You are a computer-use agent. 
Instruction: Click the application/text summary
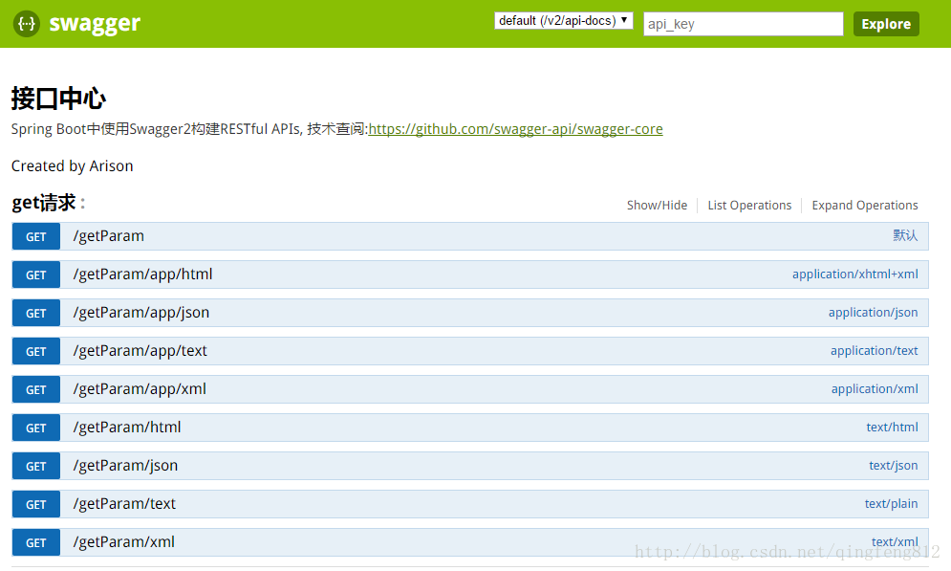coord(874,351)
